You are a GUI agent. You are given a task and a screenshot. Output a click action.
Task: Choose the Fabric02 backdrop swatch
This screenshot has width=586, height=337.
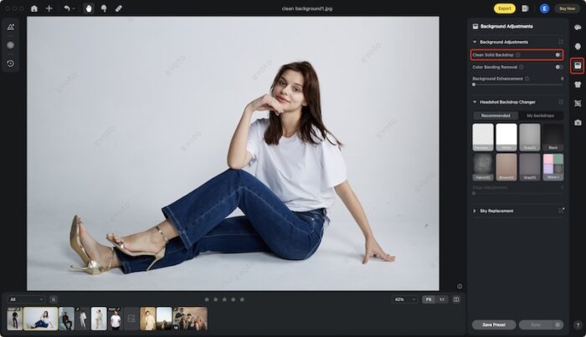483,166
